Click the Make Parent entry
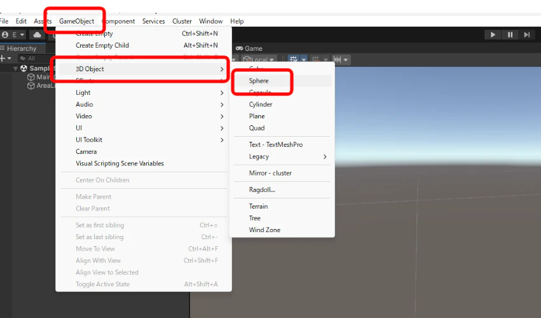Viewport: 541px width, 318px height. [x=144, y=197]
